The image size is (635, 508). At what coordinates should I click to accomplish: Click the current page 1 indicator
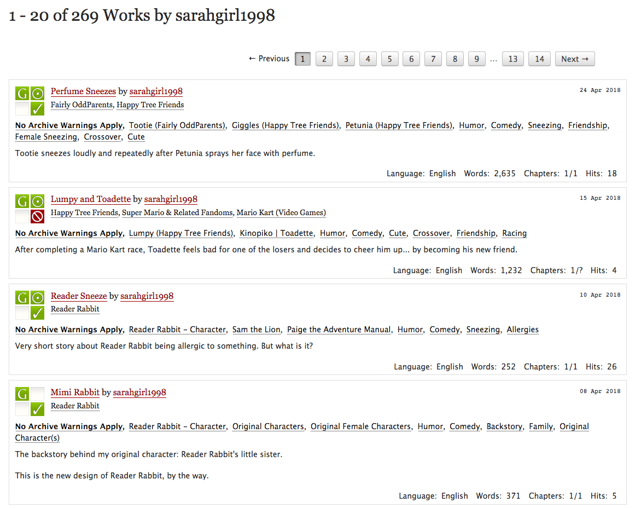click(302, 59)
